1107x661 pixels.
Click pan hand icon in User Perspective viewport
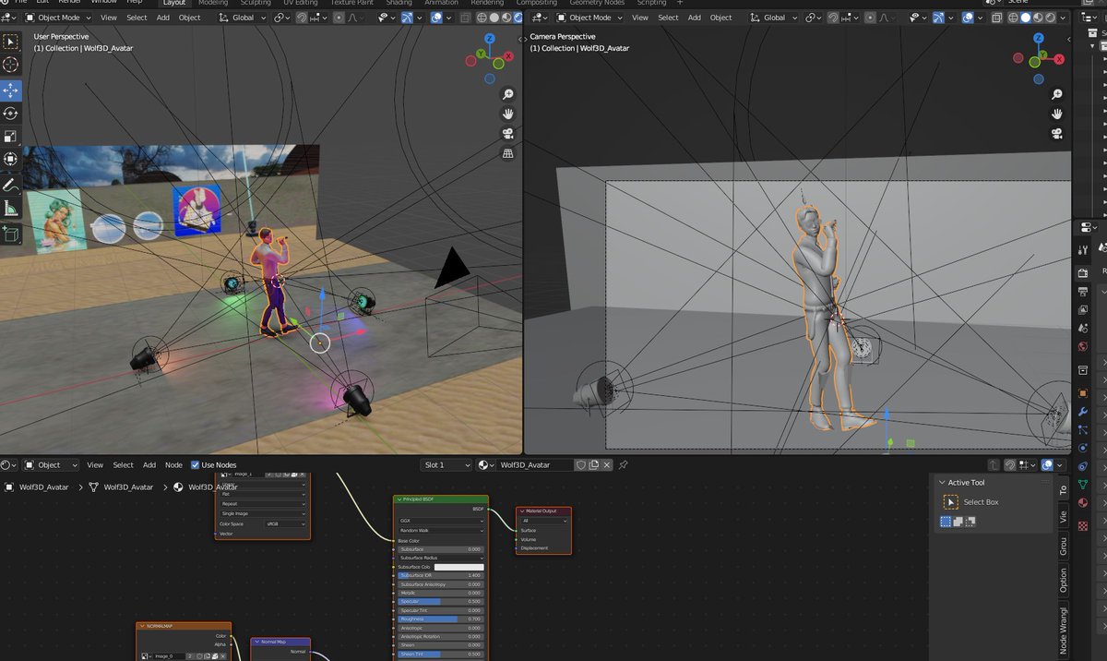coord(508,114)
